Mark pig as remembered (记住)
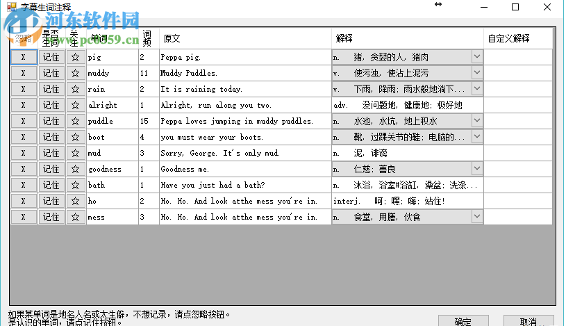 (51, 57)
